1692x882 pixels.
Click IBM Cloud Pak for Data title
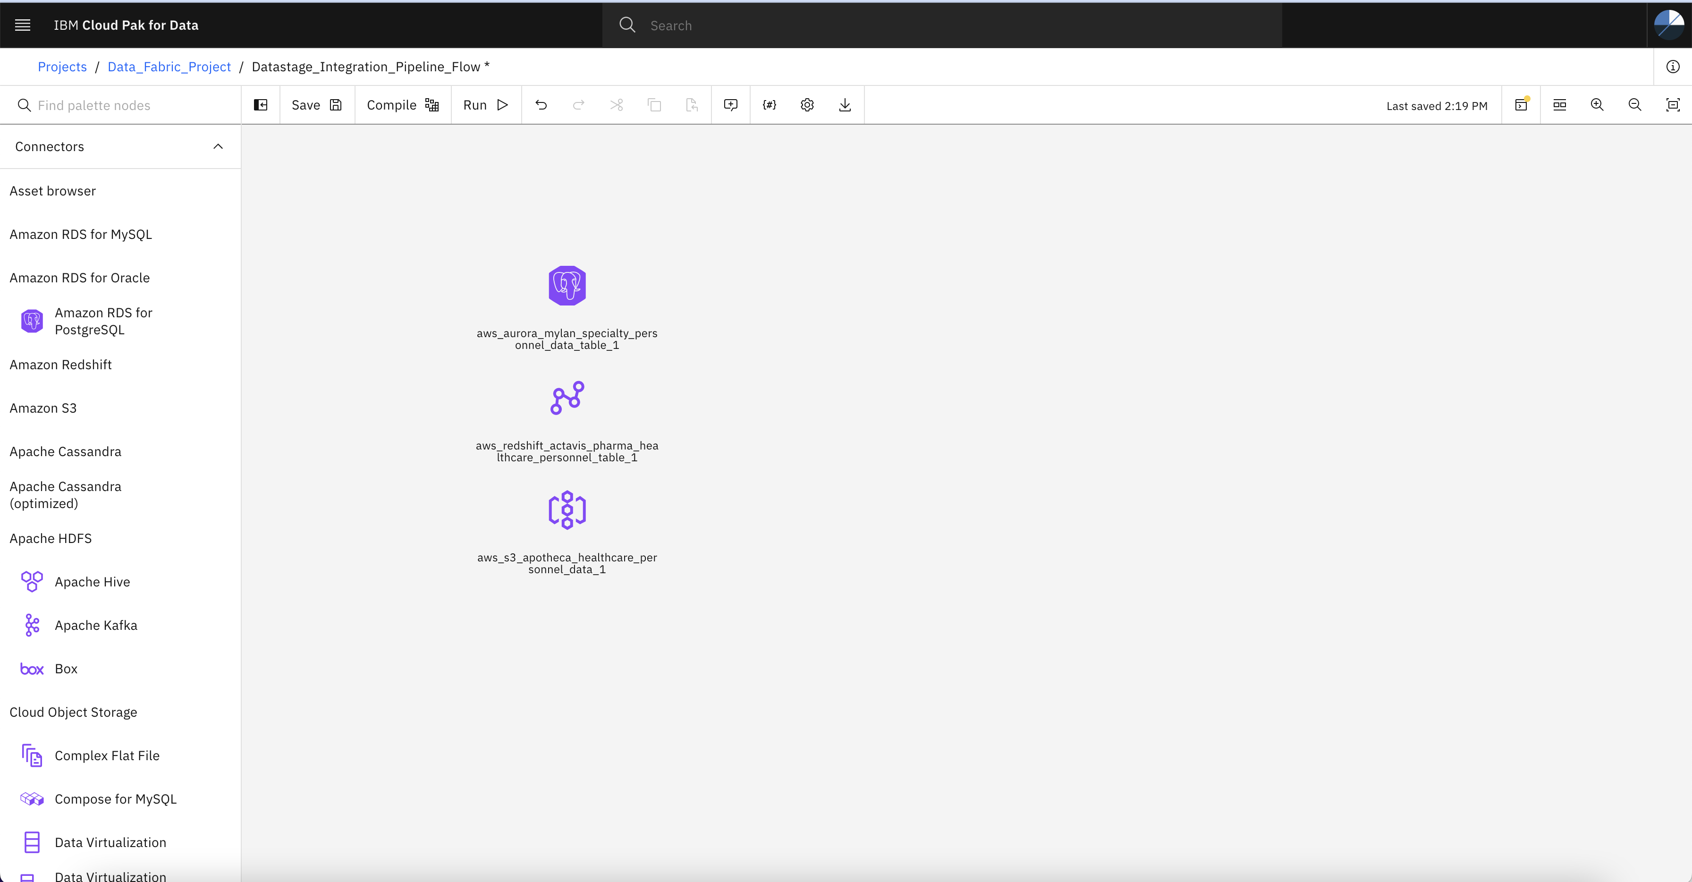[126, 25]
